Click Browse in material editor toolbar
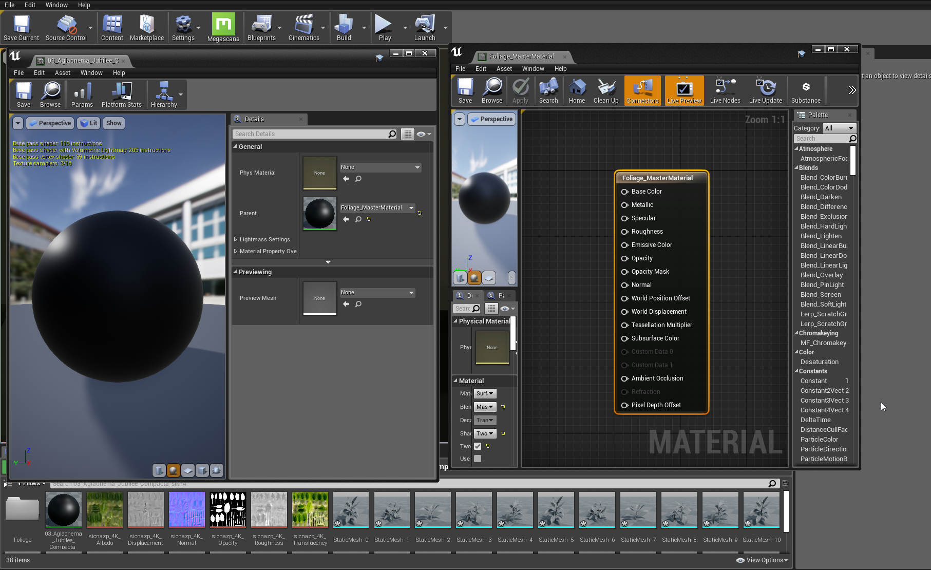Viewport: 931px width, 570px height. pos(492,91)
